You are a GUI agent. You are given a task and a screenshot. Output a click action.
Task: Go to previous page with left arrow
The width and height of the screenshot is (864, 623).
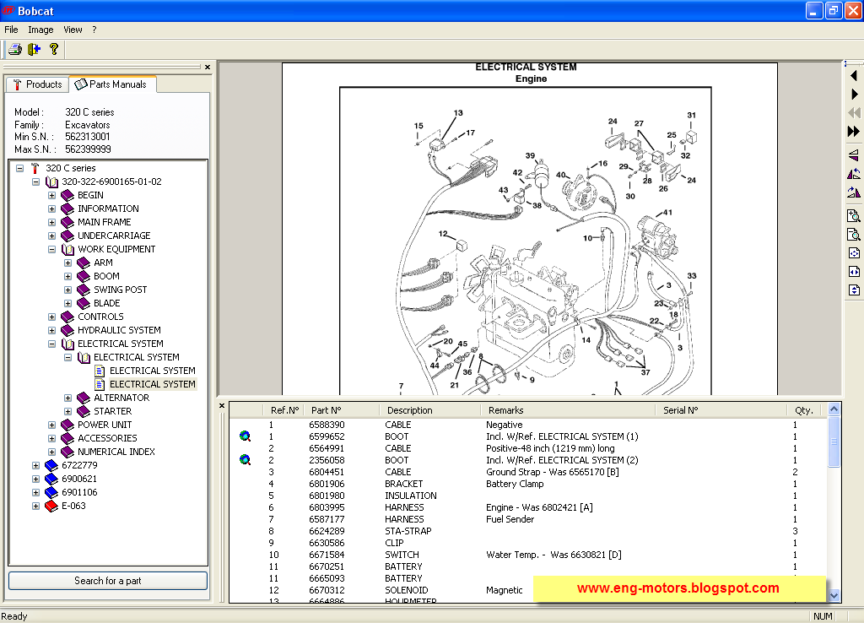854,75
